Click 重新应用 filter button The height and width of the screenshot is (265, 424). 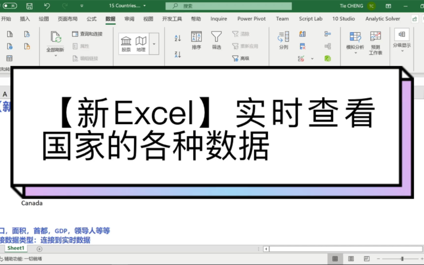coord(245,46)
